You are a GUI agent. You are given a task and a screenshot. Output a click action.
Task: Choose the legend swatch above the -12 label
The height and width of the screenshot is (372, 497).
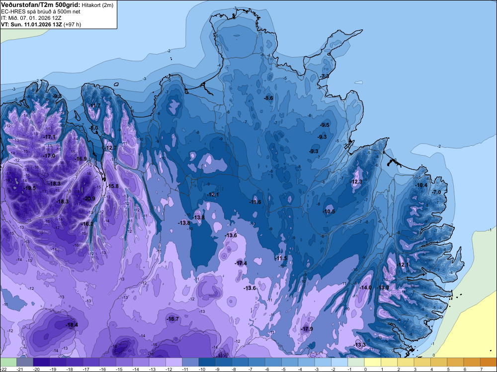click(173, 362)
